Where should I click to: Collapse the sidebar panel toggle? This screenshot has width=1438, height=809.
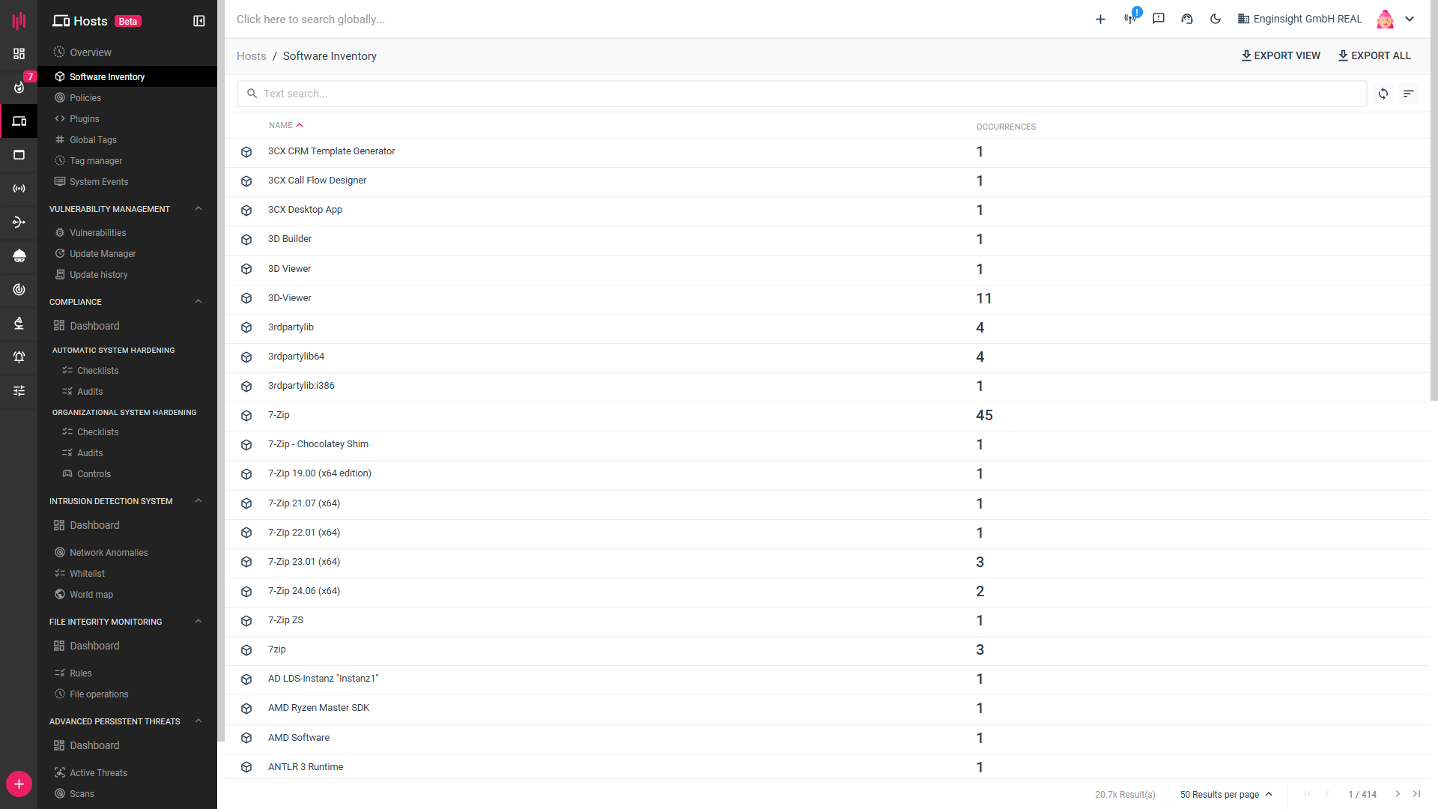coord(199,21)
